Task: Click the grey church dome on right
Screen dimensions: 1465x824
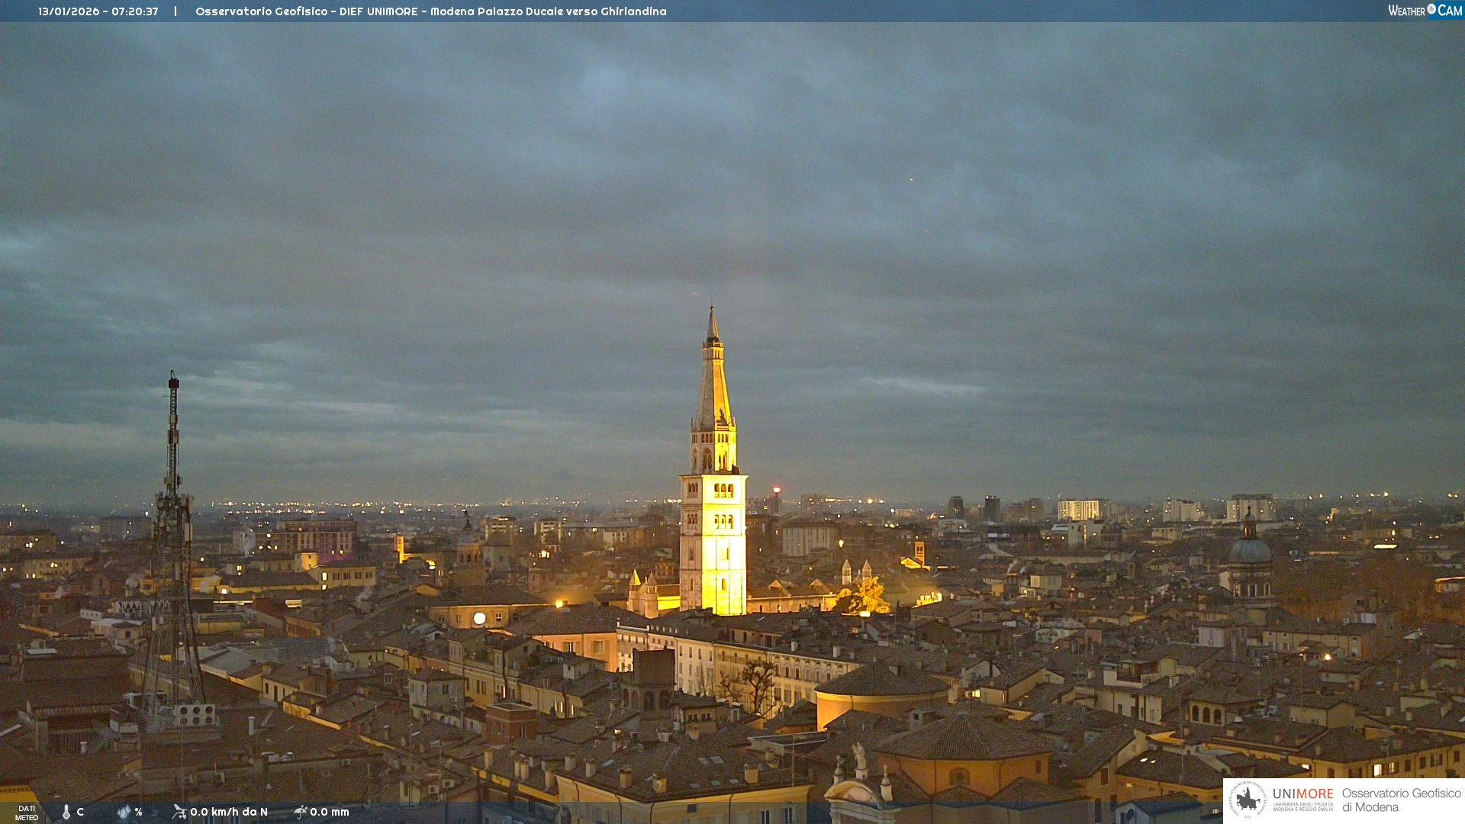Action: [x=1250, y=549]
